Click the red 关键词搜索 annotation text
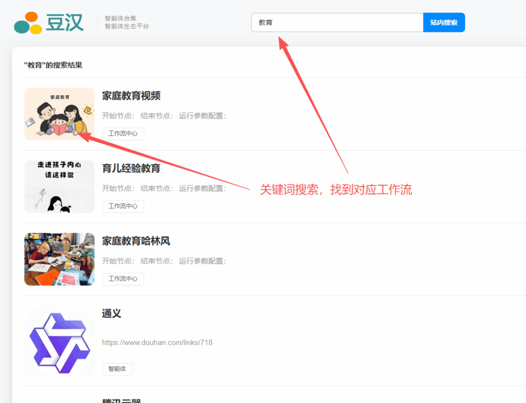Image resolution: width=526 pixels, height=403 pixels. (x=336, y=190)
